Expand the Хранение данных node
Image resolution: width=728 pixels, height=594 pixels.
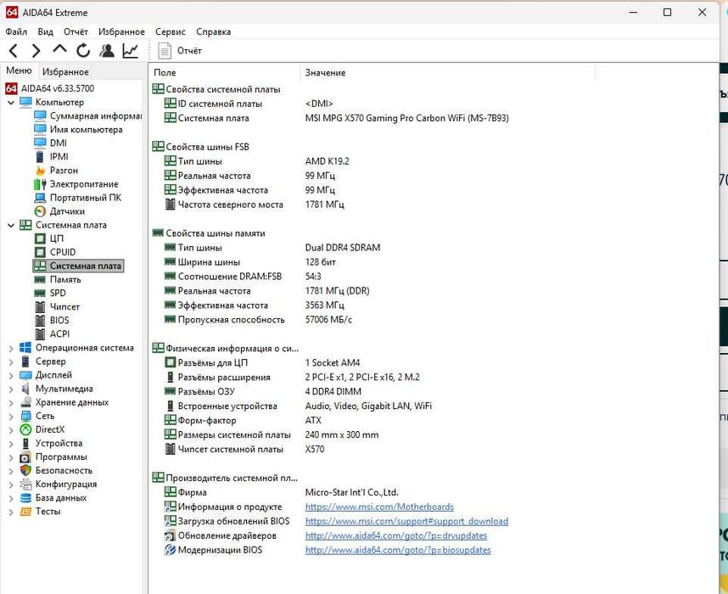(11, 402)
